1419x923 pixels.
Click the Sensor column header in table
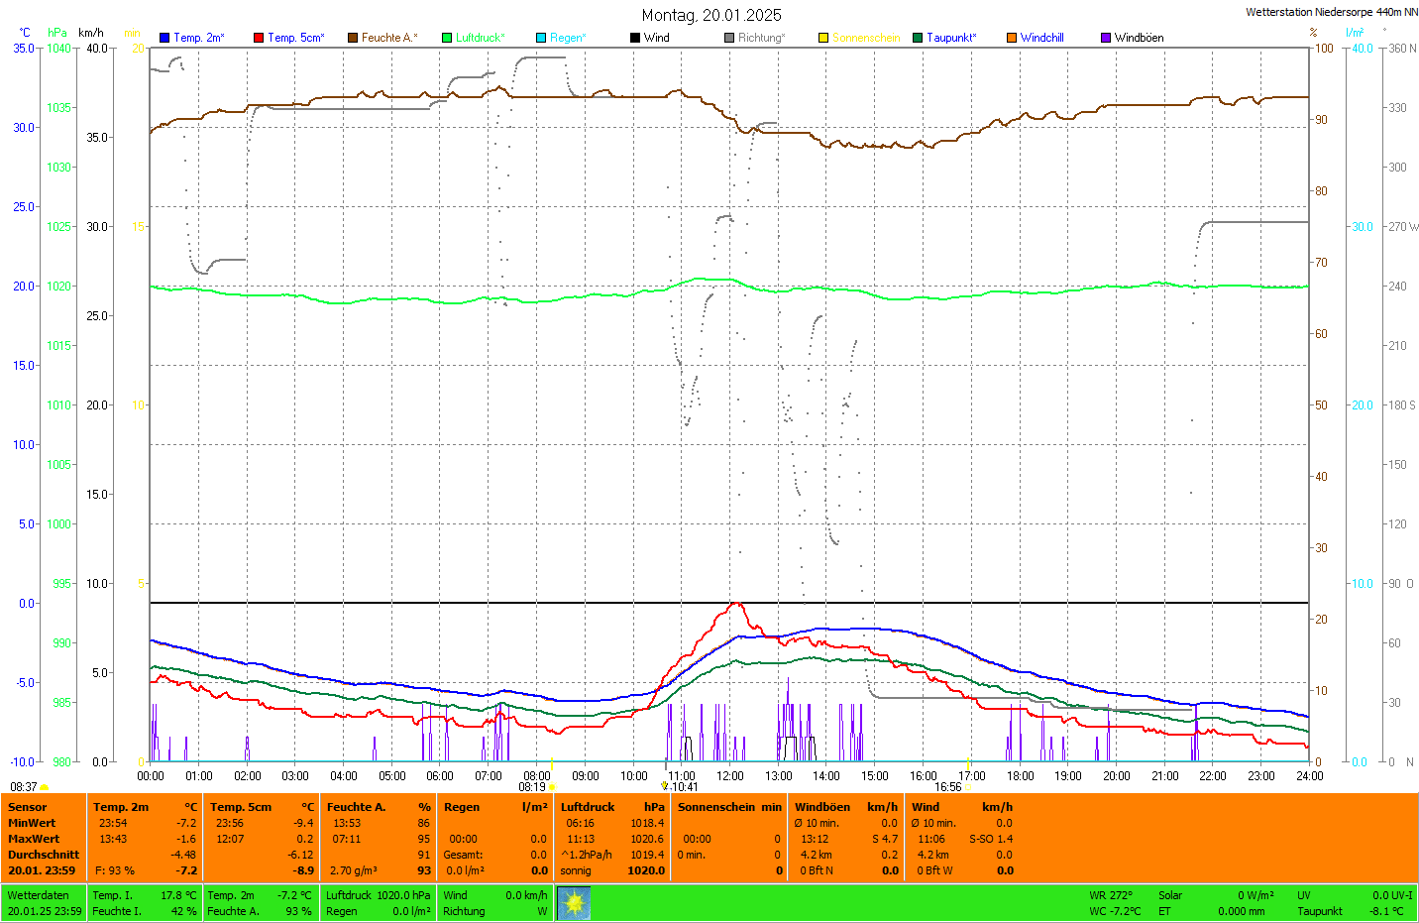28,807
